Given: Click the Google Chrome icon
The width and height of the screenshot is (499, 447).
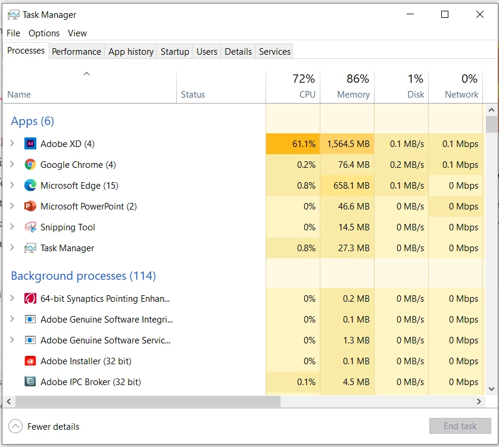Looking at the screenshot, I should tap(30, 164).
